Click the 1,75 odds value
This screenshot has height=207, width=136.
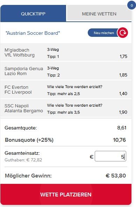tap(123, 56)
